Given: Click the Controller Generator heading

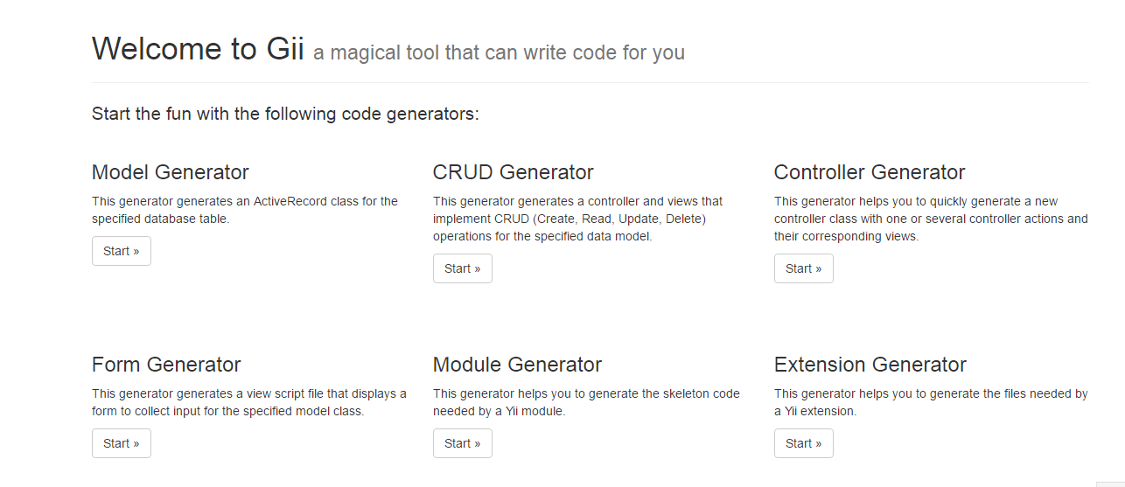Looking at the screenshot, I should [x=870, y=172].
